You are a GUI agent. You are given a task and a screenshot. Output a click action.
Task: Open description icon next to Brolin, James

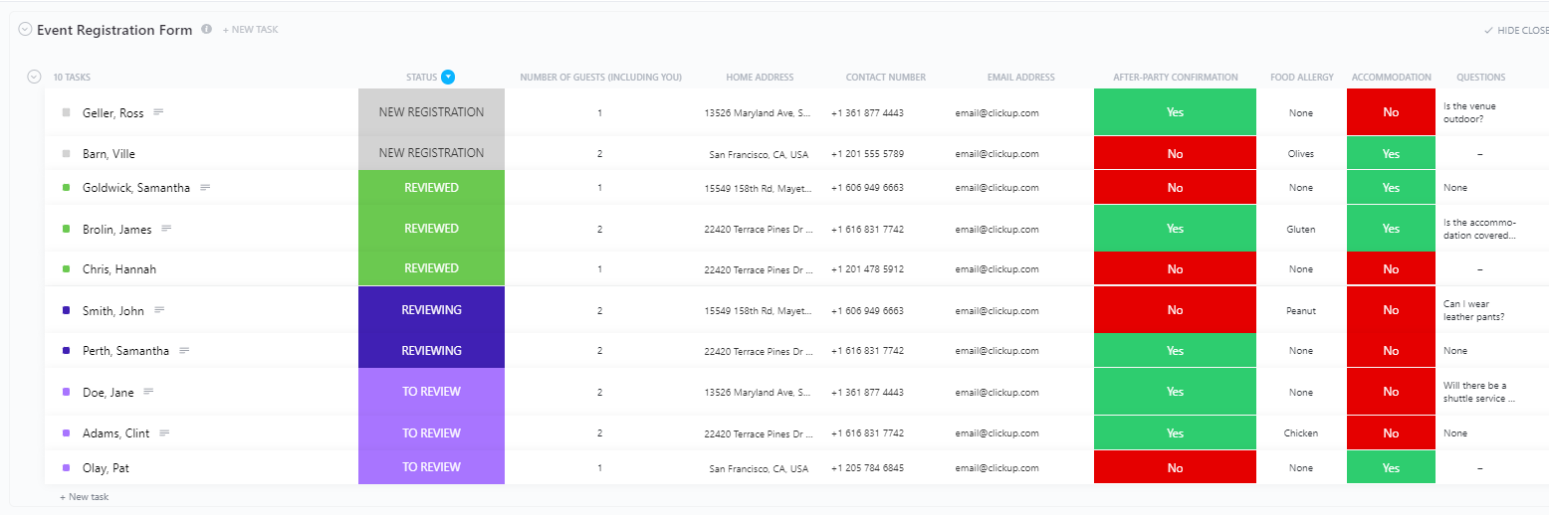pyautogui.click(x=166, y=229)
